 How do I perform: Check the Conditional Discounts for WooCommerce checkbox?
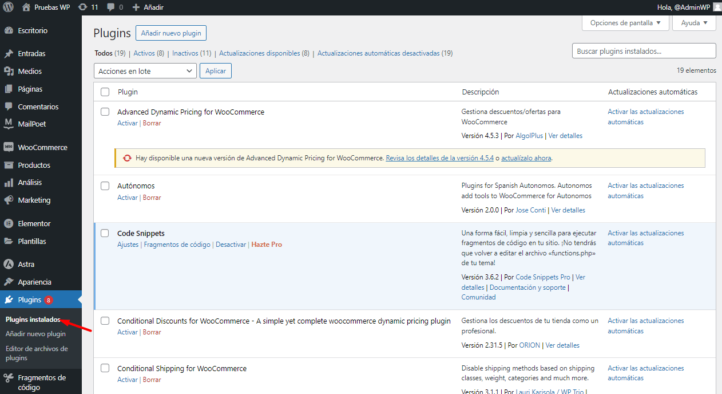click(105, 321)
